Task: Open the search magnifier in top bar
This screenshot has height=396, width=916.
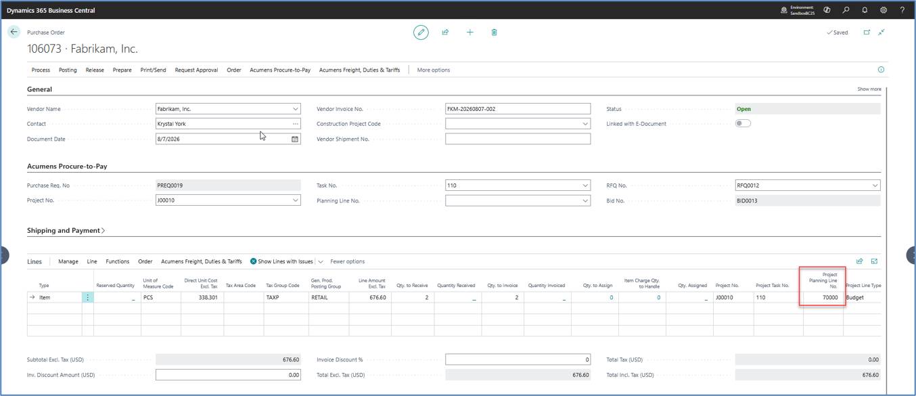Action: [846, 10]
